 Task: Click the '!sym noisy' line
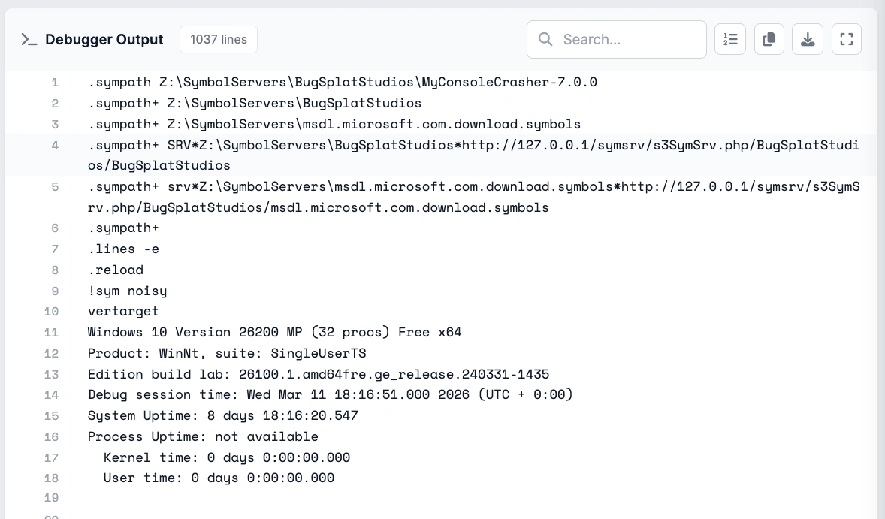pyautogui.click(x=128, y=291)
